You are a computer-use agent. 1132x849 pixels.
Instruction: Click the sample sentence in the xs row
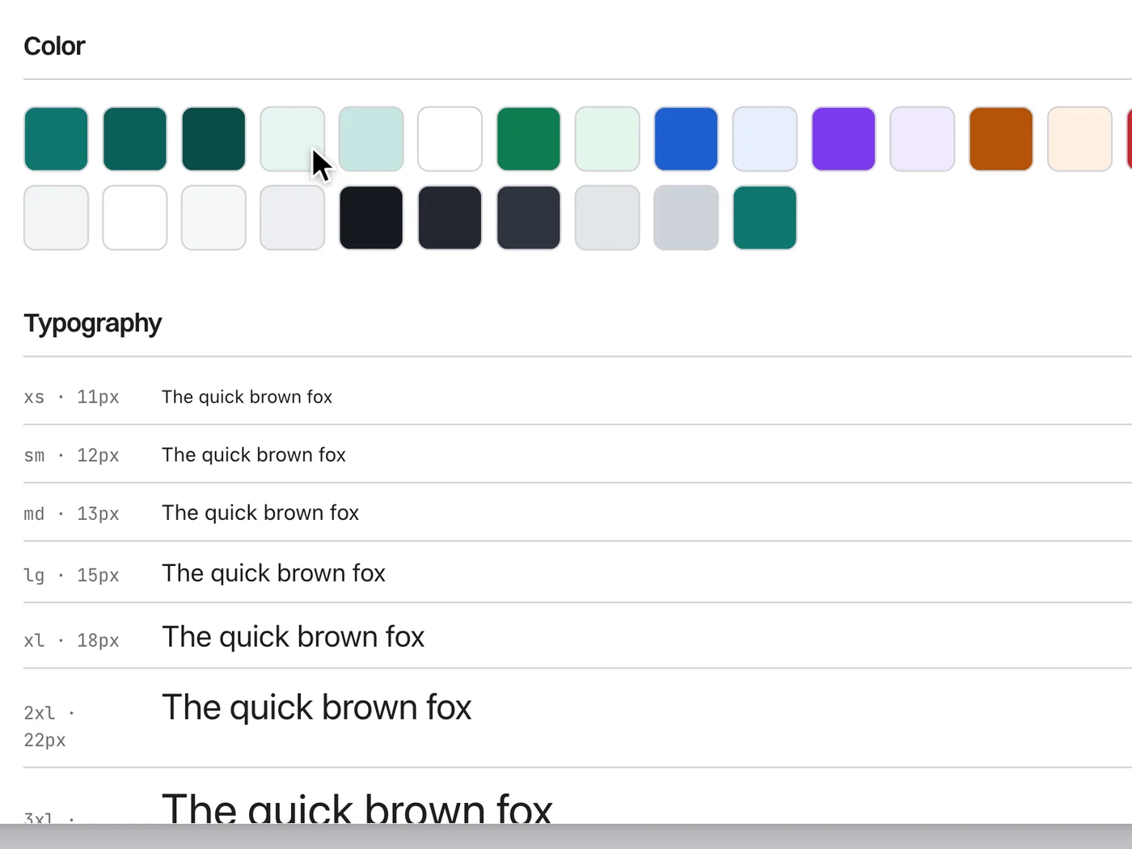247,397
